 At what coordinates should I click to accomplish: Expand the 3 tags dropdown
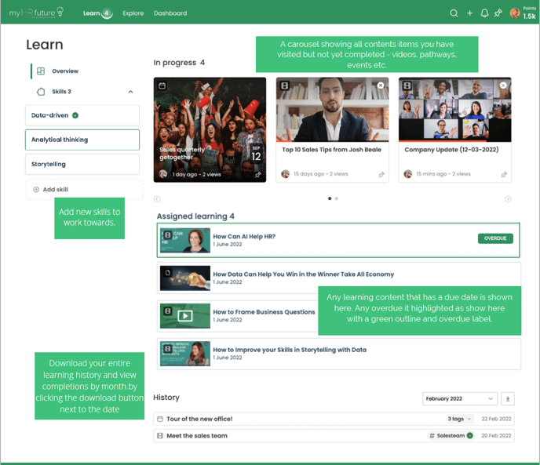tap(459, 419)
